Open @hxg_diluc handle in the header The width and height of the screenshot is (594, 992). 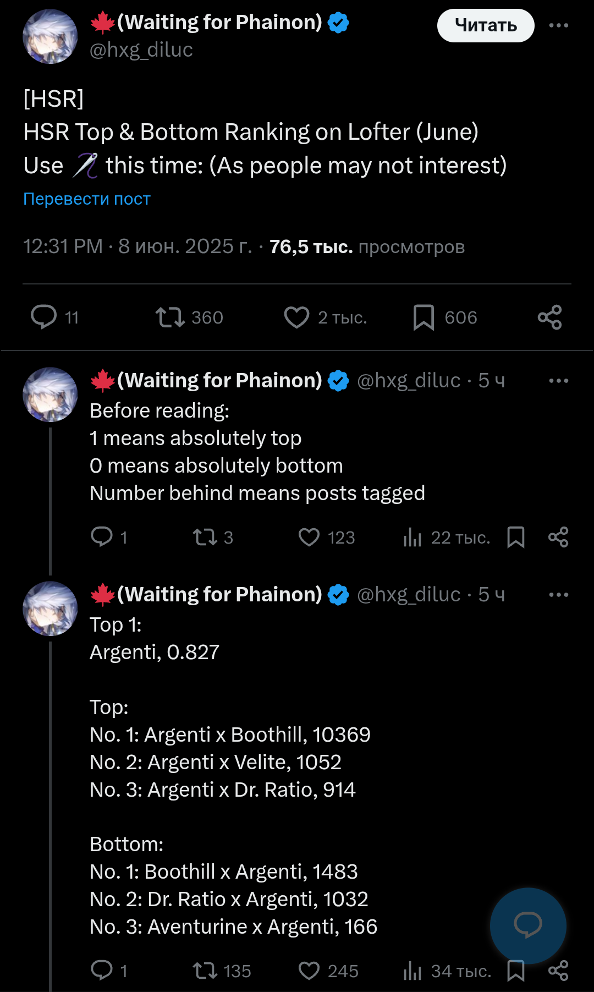point(141,50)
